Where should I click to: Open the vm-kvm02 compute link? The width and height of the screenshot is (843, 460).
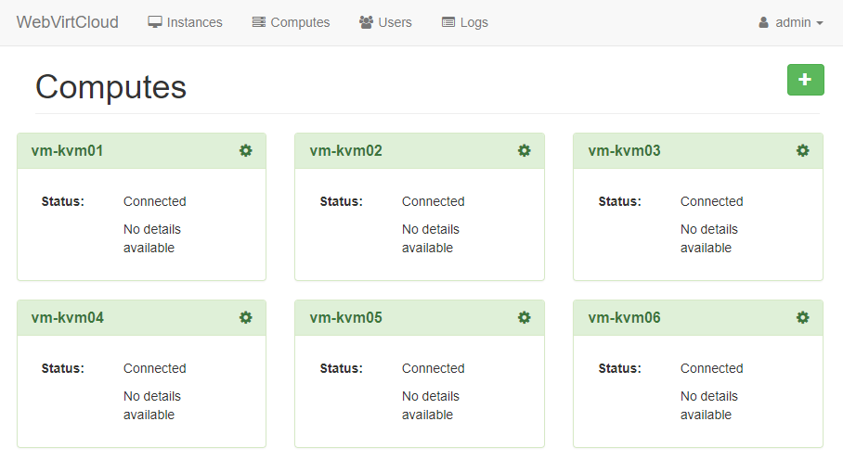pyautogui.click(x=345, y=150)
